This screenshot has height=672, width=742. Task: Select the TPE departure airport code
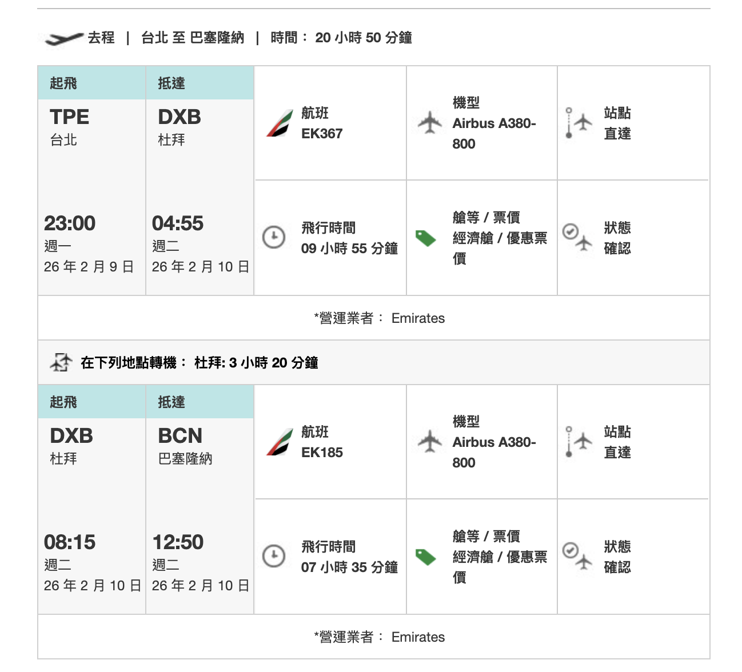[69, 117]
